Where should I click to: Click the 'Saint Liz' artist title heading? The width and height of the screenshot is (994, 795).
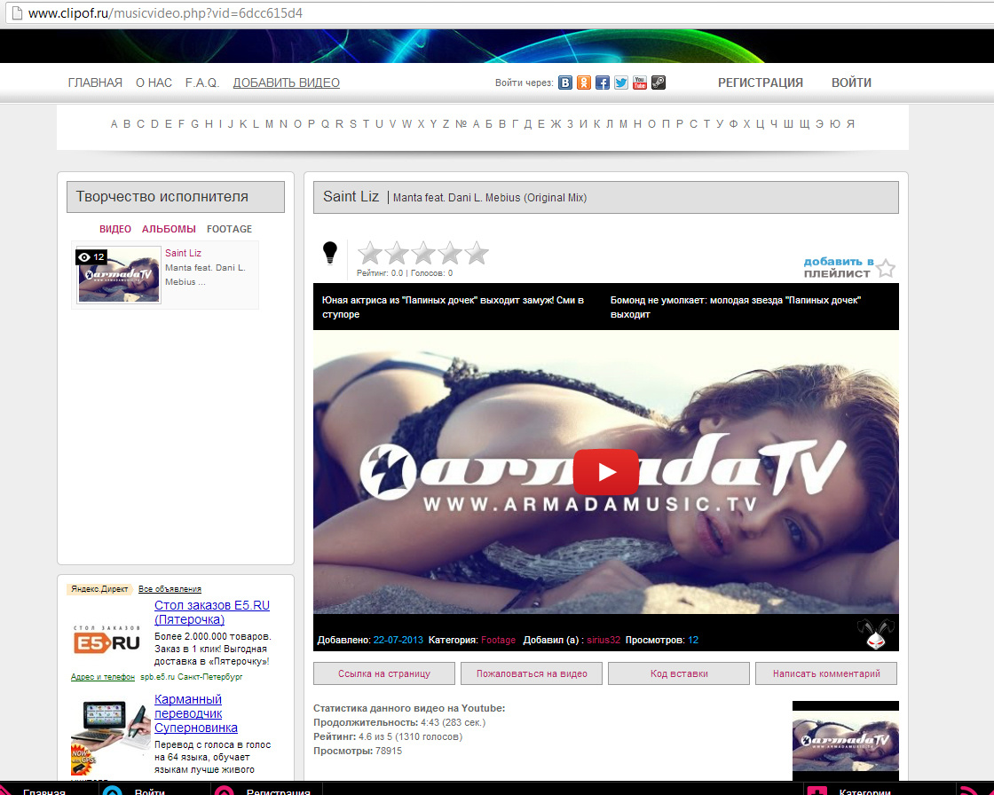click(351, 196)
